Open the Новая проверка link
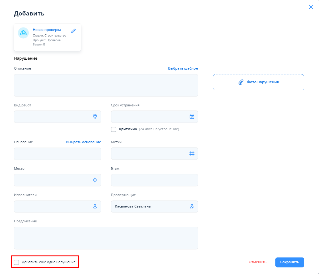319x274 pixels. [x=47, y=30]
